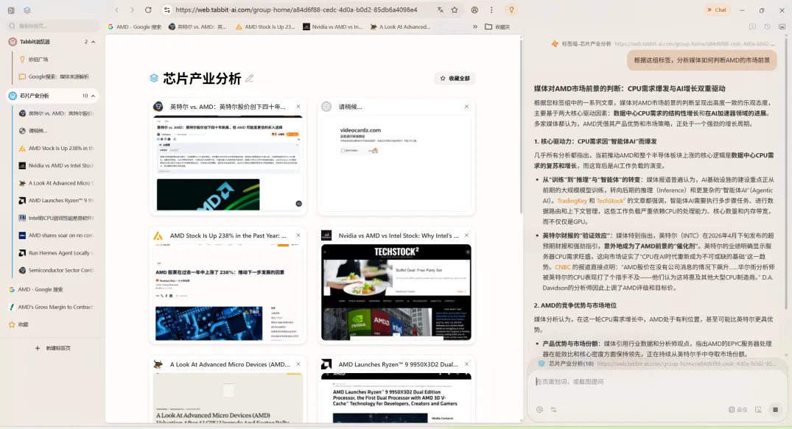Open the 收藏夹 bookmarks folder
792x429 pixels.
[x=497, y=26]
